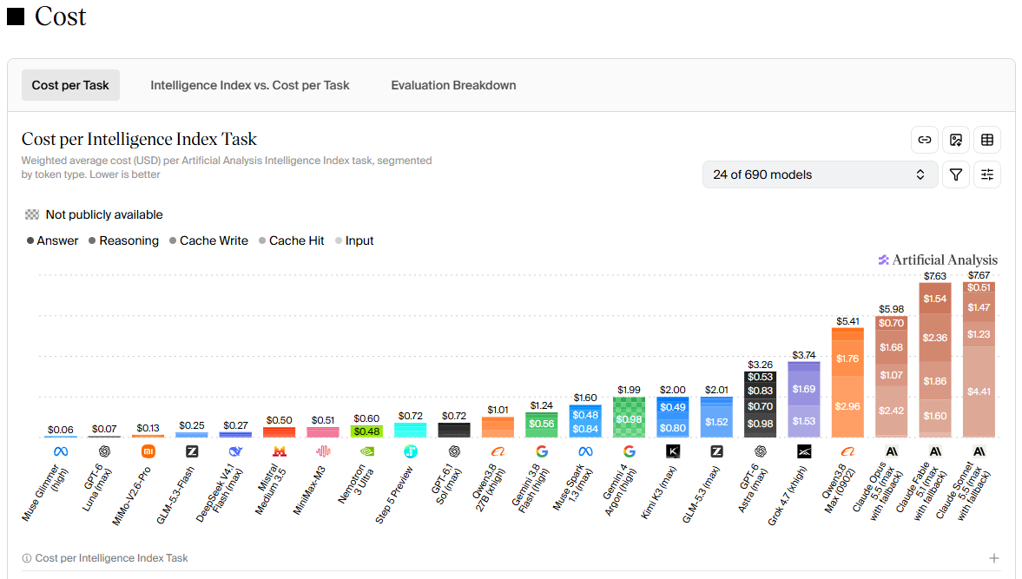The image size is (1022, 579).
Task: Click the download chart image icon
Action: [955, 140]
